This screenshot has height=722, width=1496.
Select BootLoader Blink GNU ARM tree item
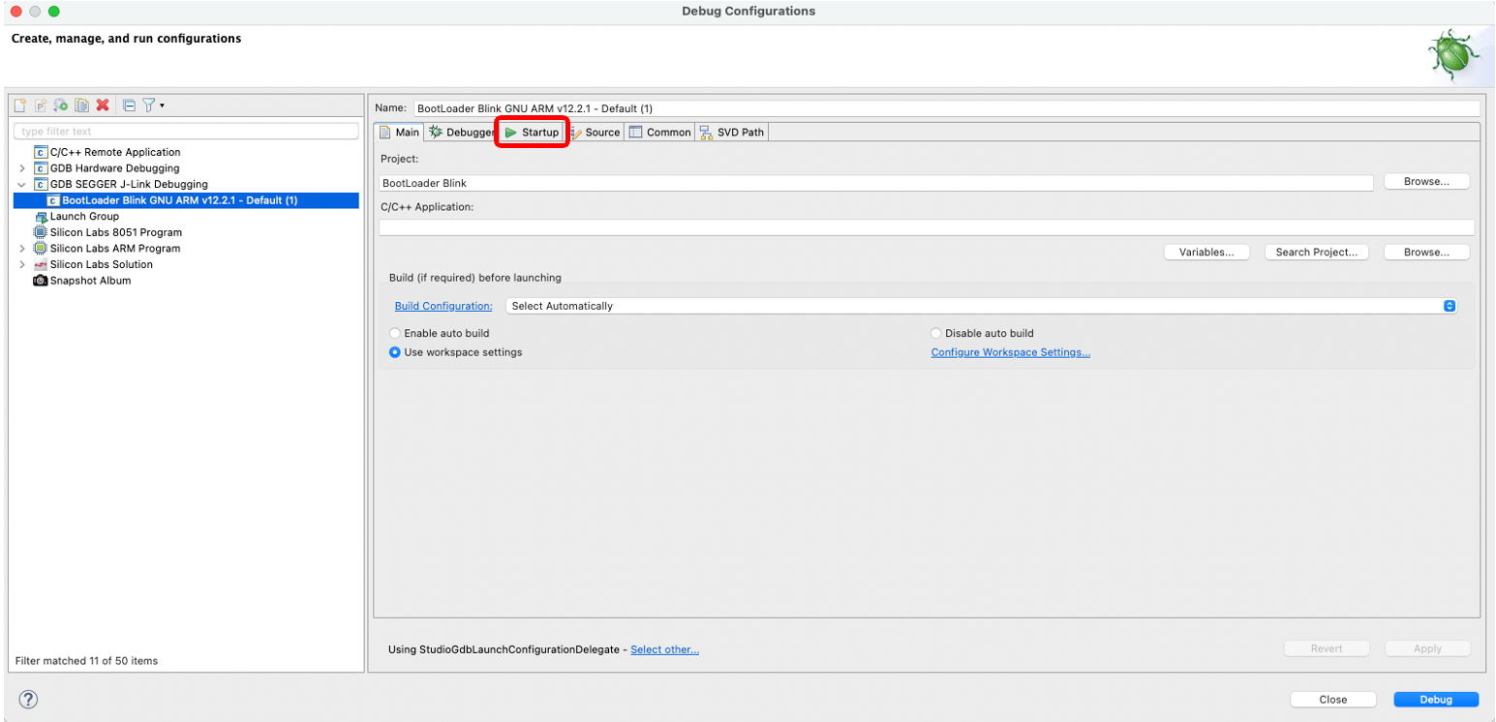(x=186, y=200)
